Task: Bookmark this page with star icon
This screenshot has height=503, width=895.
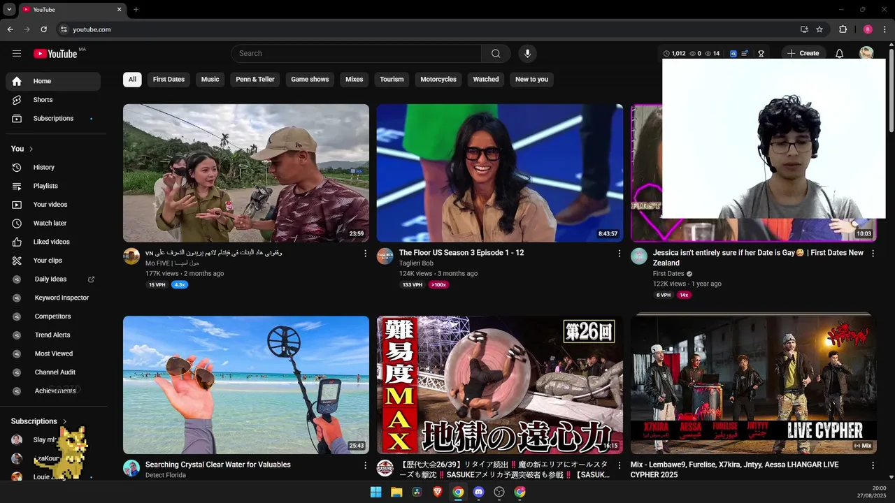Action: [819, 29]
